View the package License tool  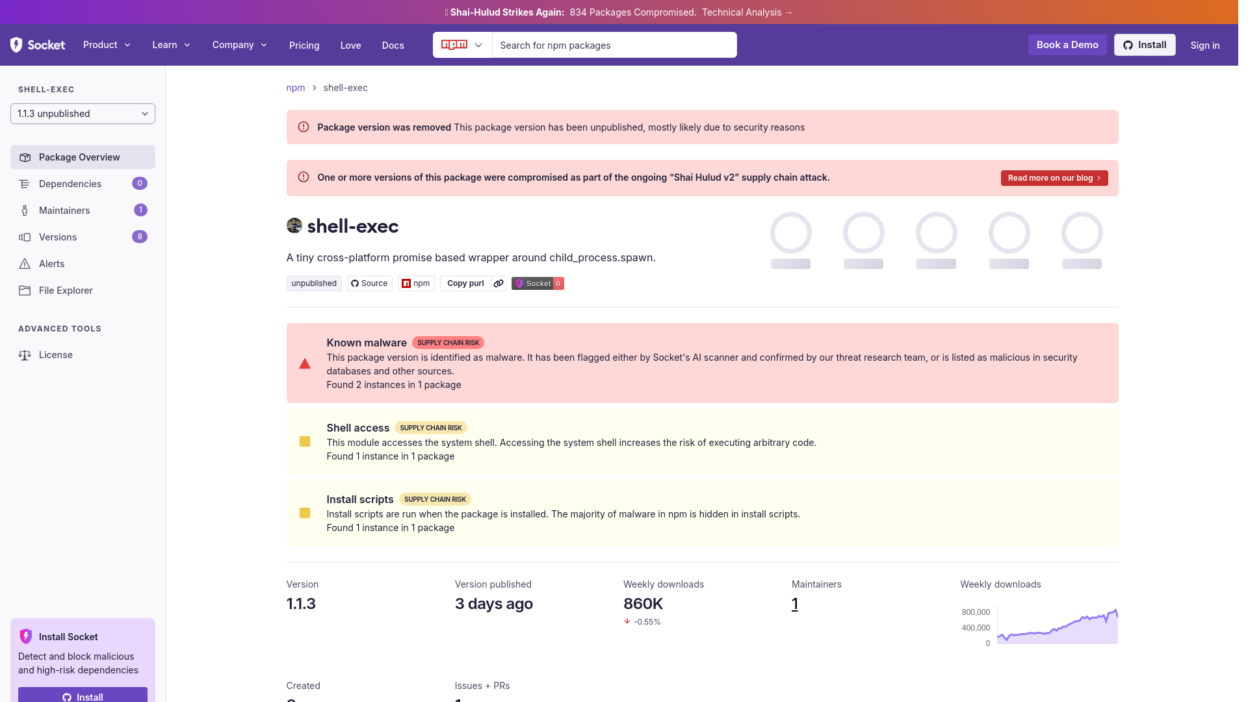point(55,354)
